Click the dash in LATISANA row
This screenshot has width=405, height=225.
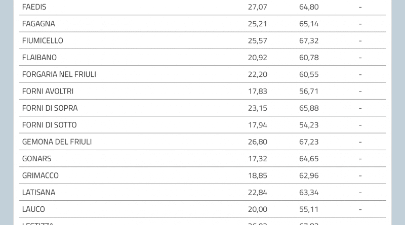click(360, 193)
